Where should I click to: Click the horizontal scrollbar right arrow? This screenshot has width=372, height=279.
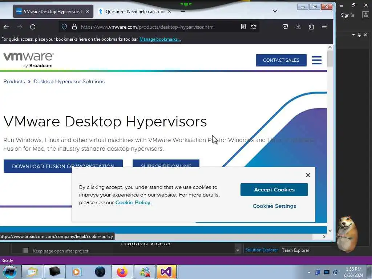click(324, 236)
